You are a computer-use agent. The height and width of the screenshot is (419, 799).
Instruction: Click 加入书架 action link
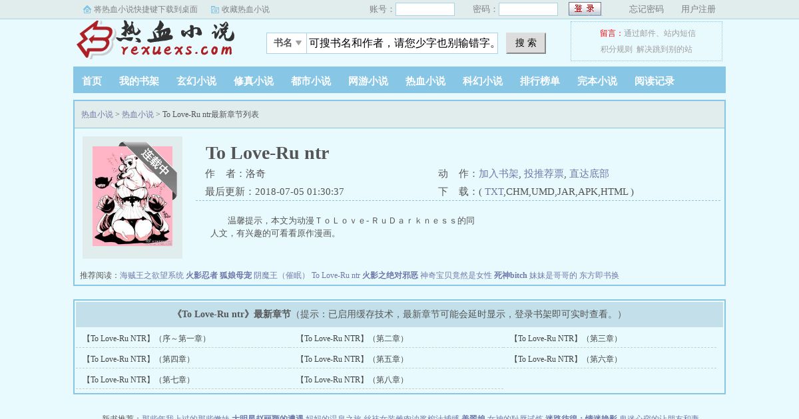tap(499, 174)
